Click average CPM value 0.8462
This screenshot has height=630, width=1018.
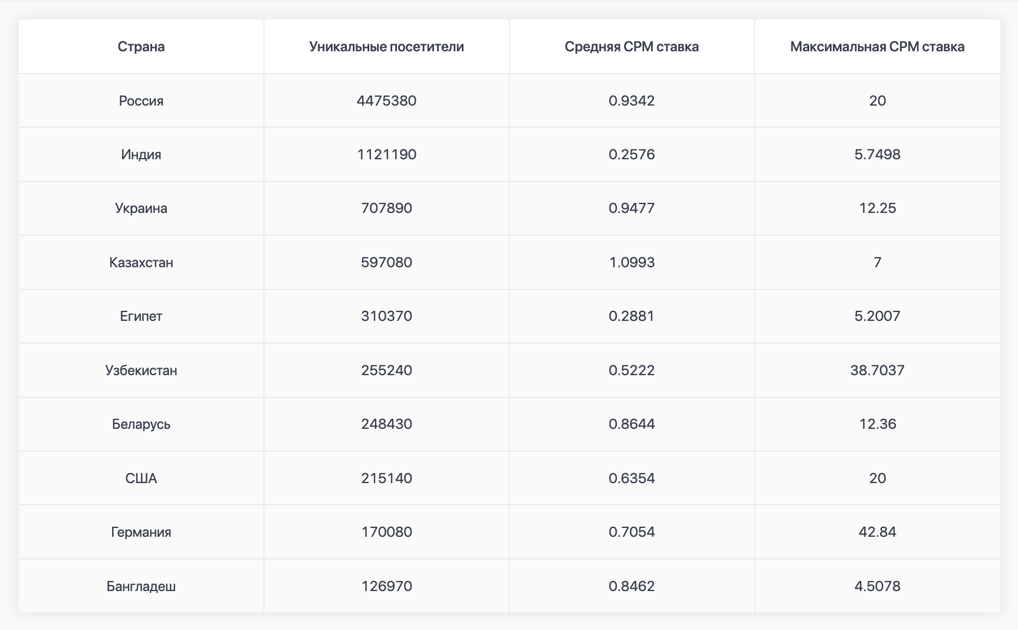[x=632, y=586]
